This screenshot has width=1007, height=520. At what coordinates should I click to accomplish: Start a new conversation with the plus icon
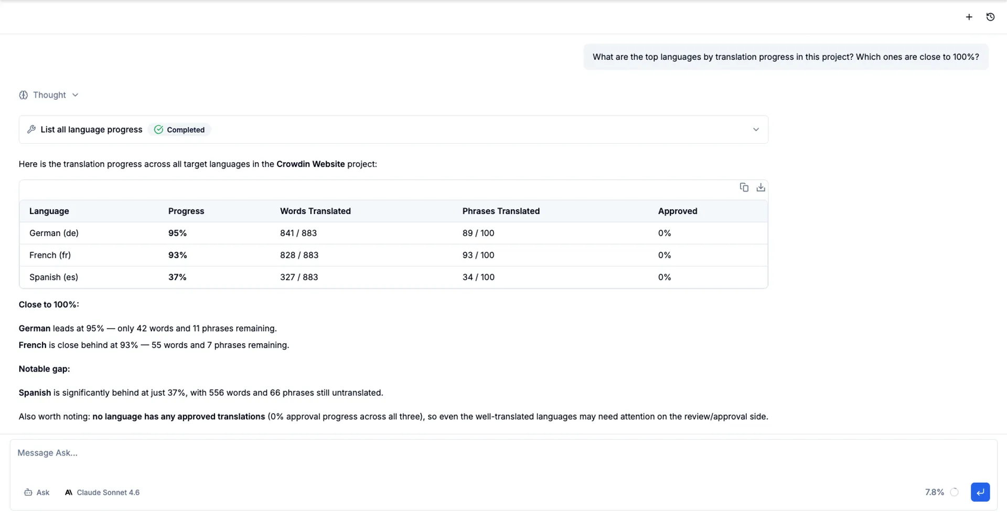coord(969,16)
